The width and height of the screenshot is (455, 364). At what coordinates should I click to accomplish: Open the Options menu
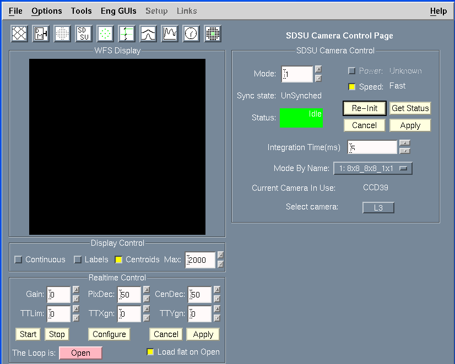click(x=46, y=11)
